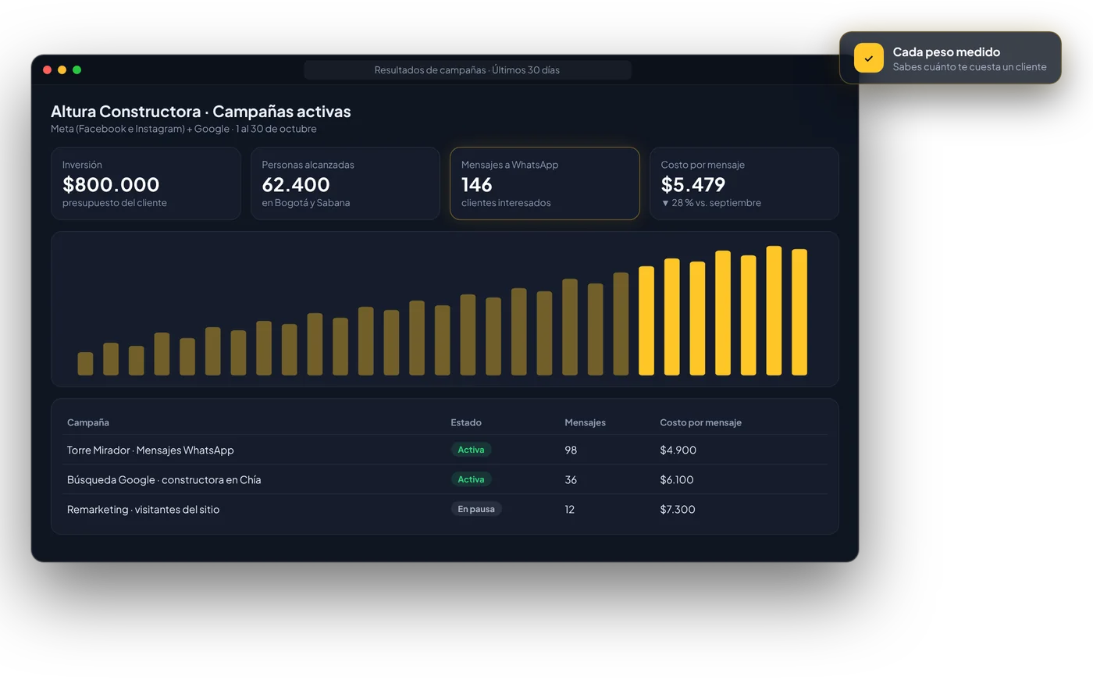
Task: Click the 'clientes interesados' caption
Action: pos(506,203)
